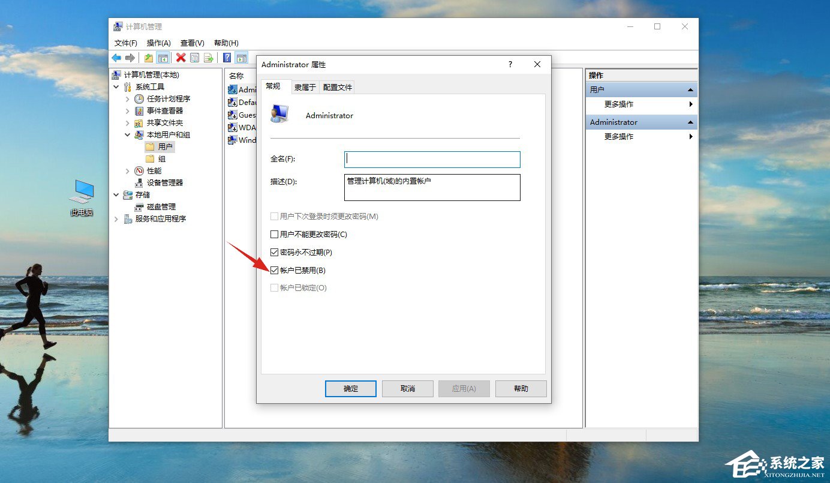Click the blue question mark help toolbar icon

tap(227, 58)
